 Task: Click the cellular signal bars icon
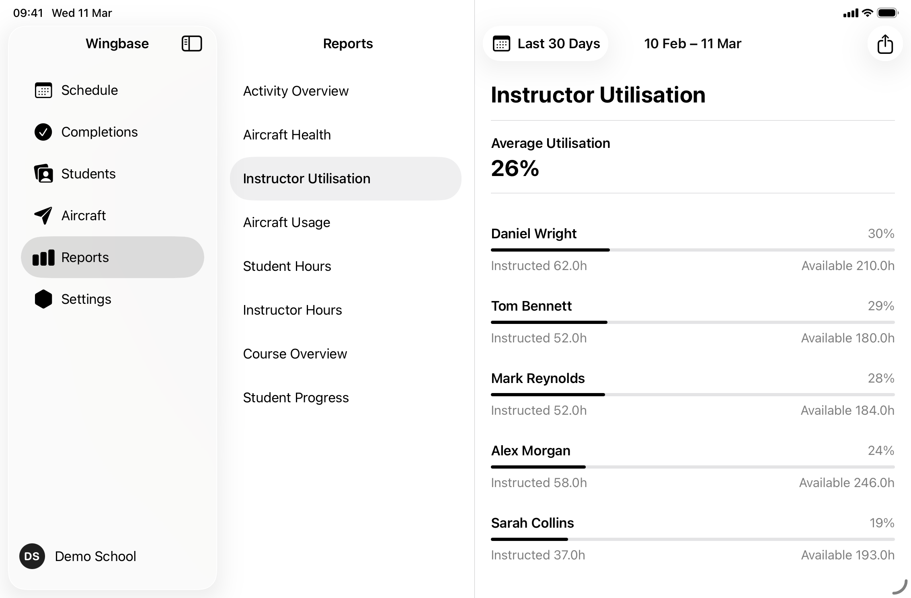[851, 13]
